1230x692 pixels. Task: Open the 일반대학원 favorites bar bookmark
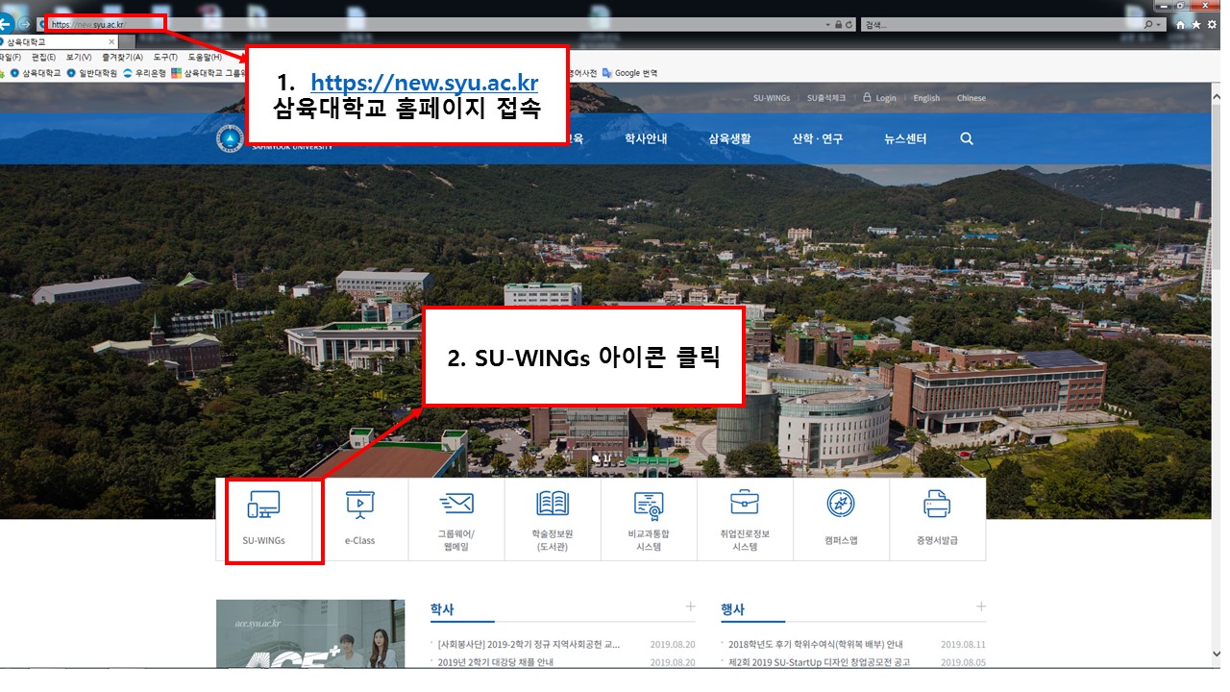(91, 73)
